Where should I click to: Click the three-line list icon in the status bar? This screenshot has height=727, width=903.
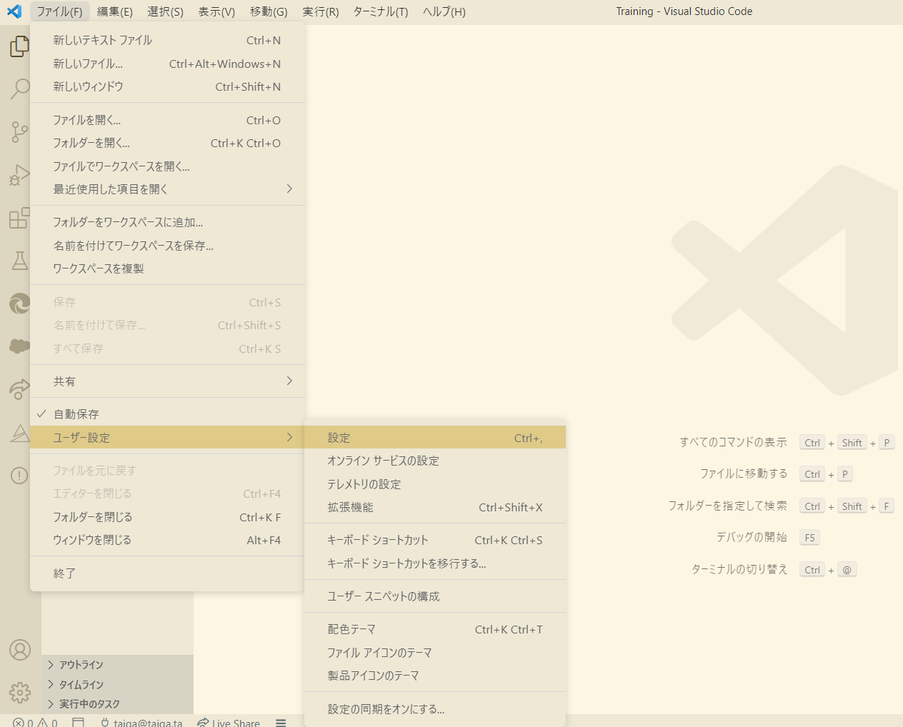click(x=281, y=722)
